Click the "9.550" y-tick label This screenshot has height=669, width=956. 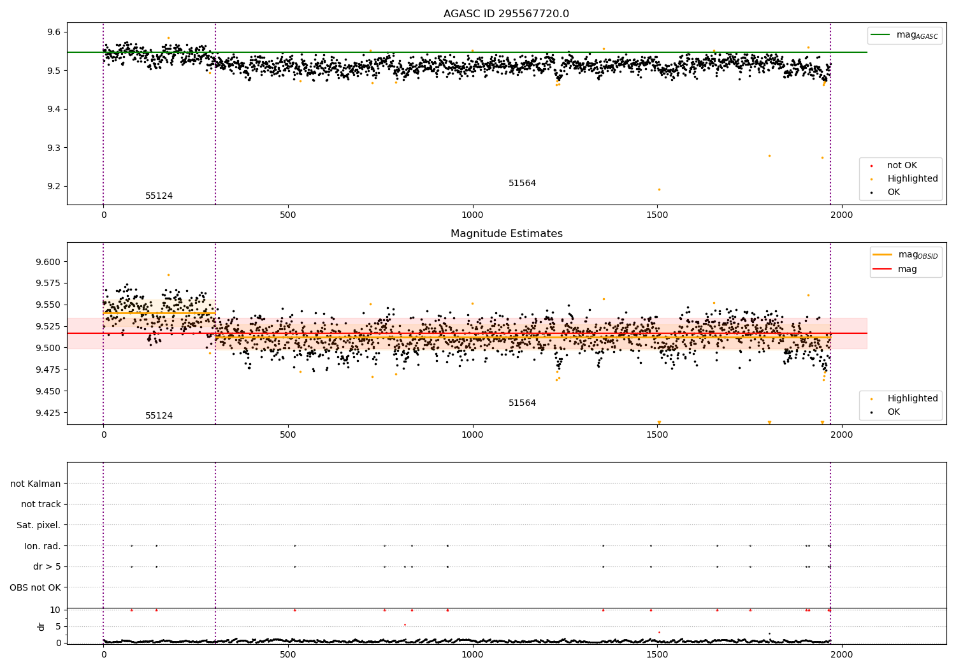click(x=48, y=305)
